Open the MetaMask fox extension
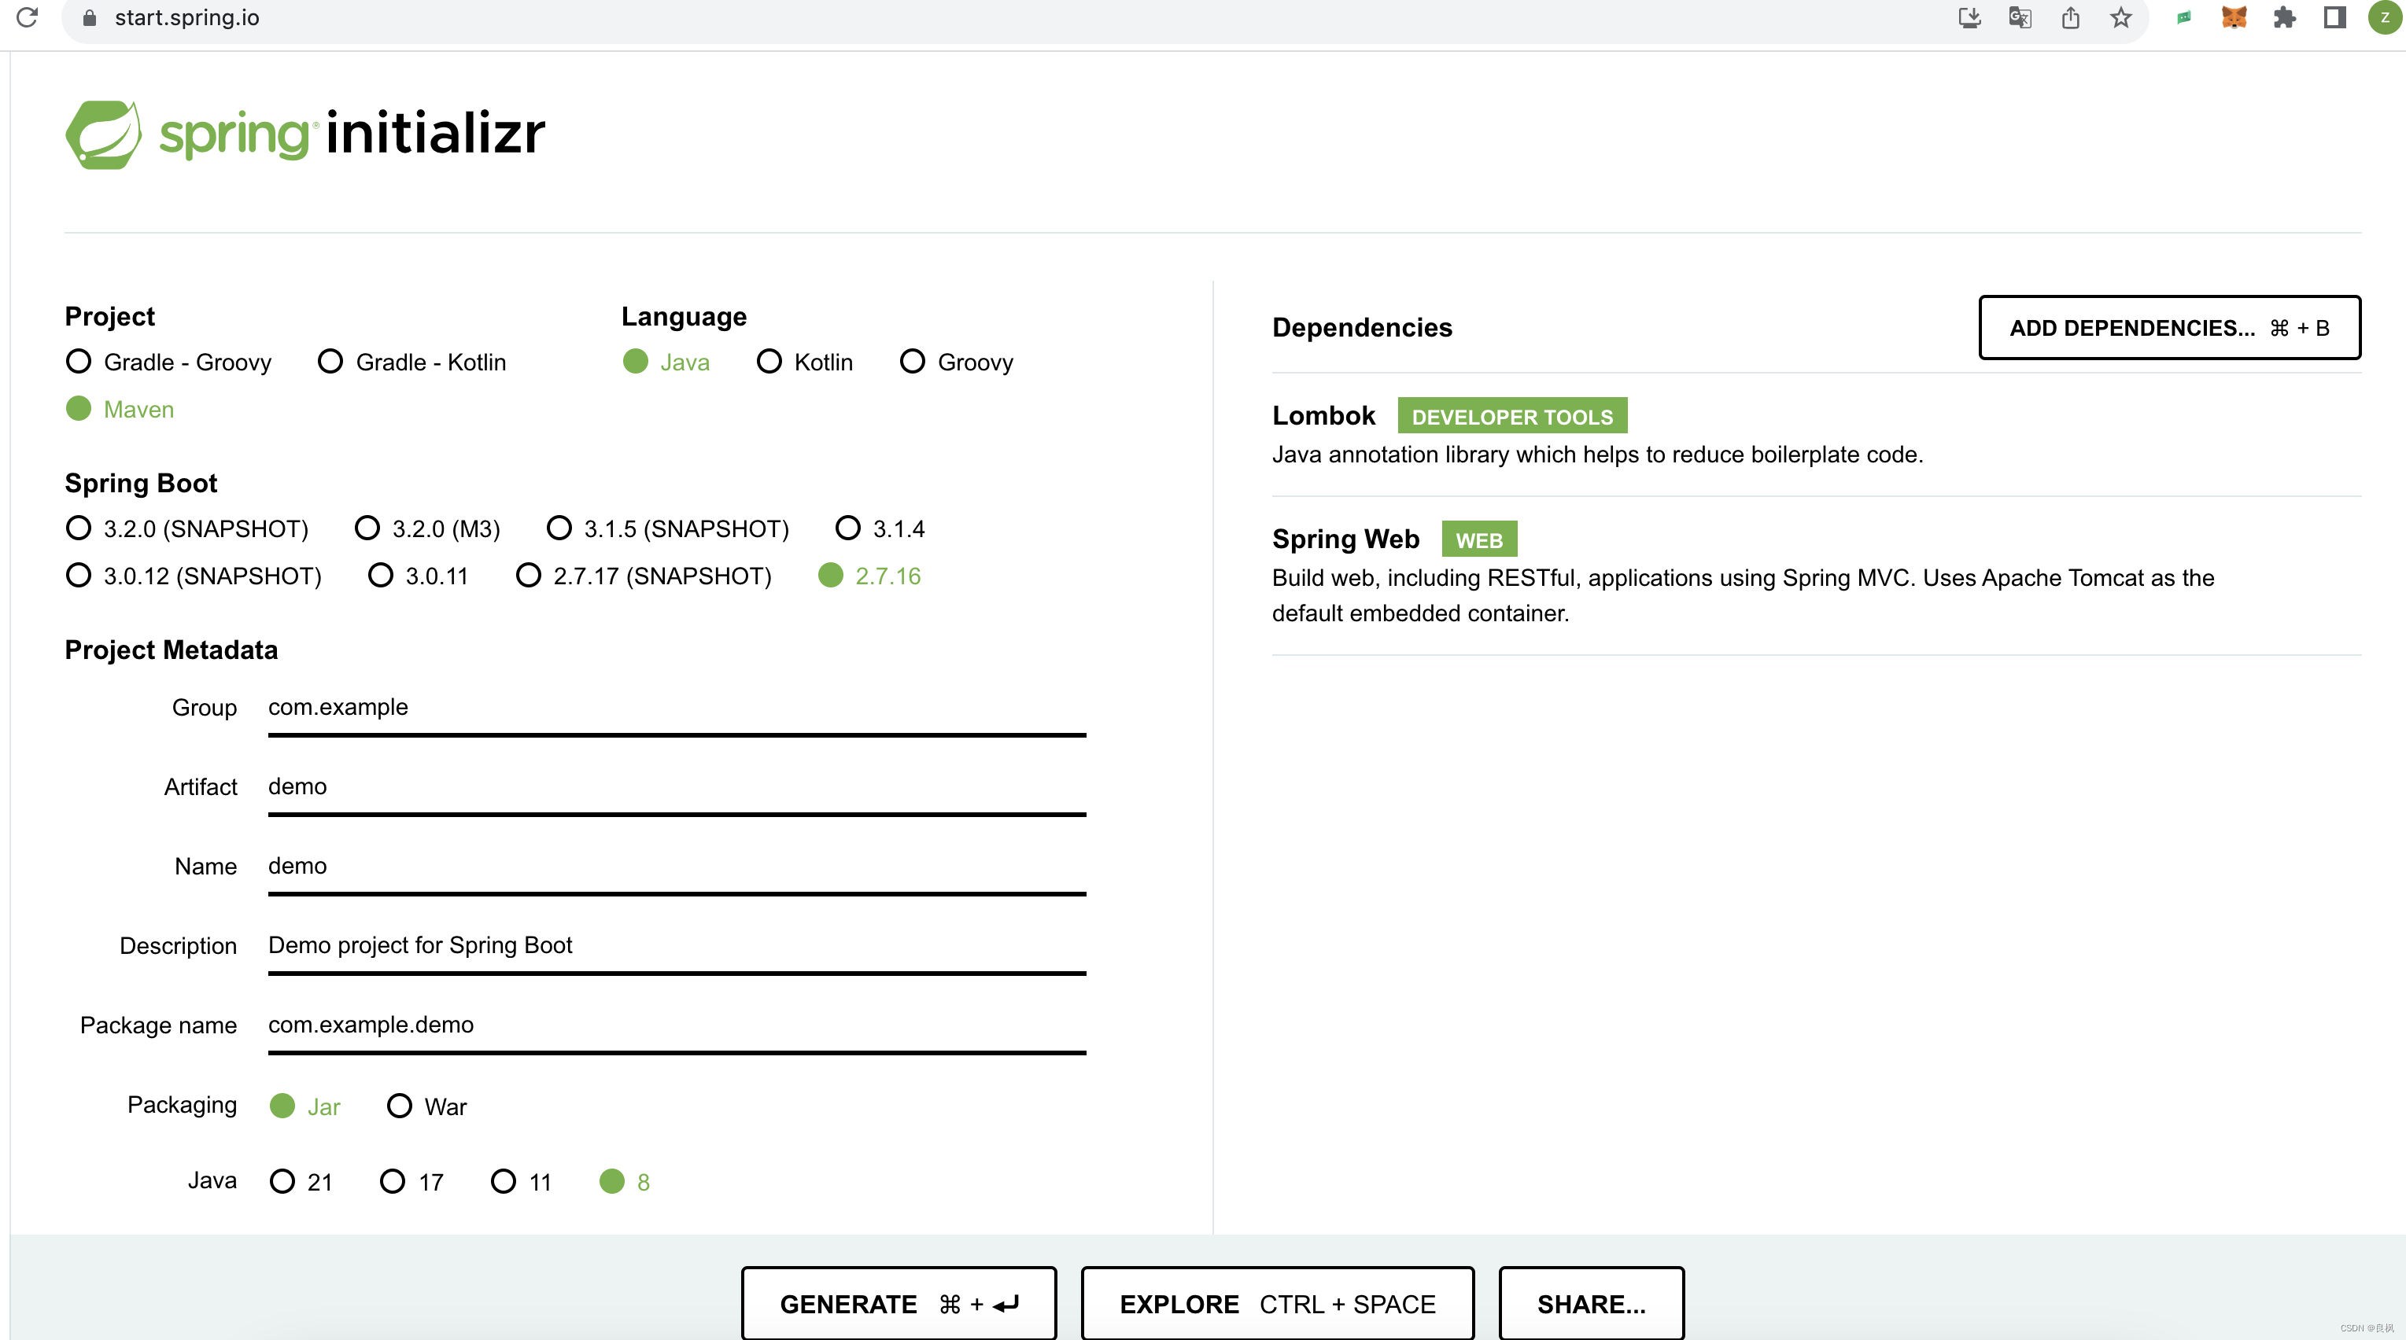 pos(2234,18)
